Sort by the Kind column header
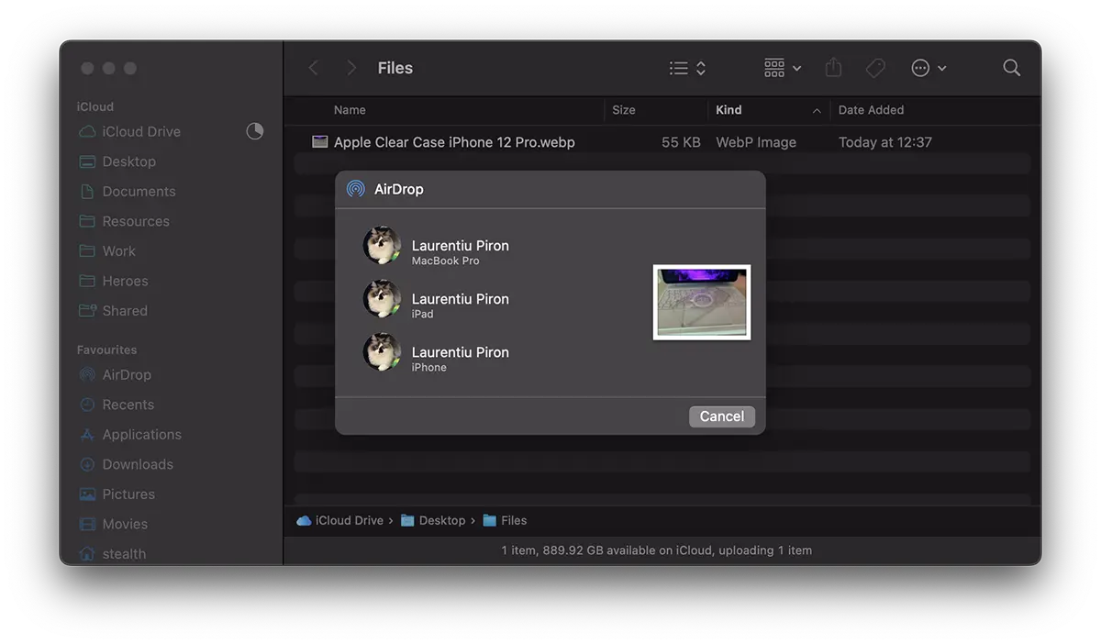This screenshot has width=1101, height=644. pos(728,110)
